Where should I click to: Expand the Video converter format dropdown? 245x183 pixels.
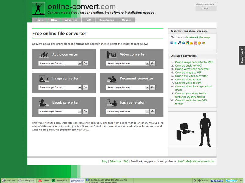tap(127, 63)
